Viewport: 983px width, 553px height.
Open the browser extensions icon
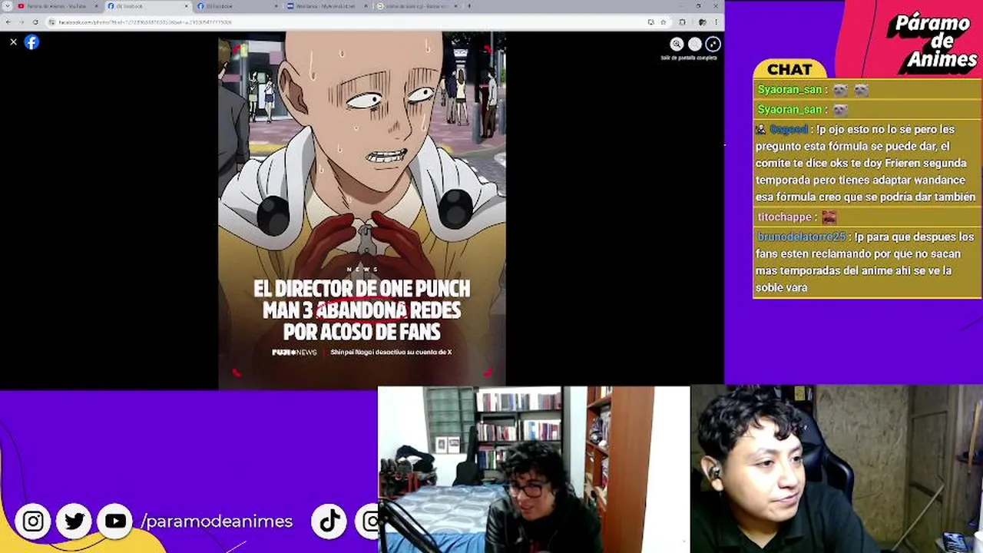pyautogui.click(x=682, y=22)
